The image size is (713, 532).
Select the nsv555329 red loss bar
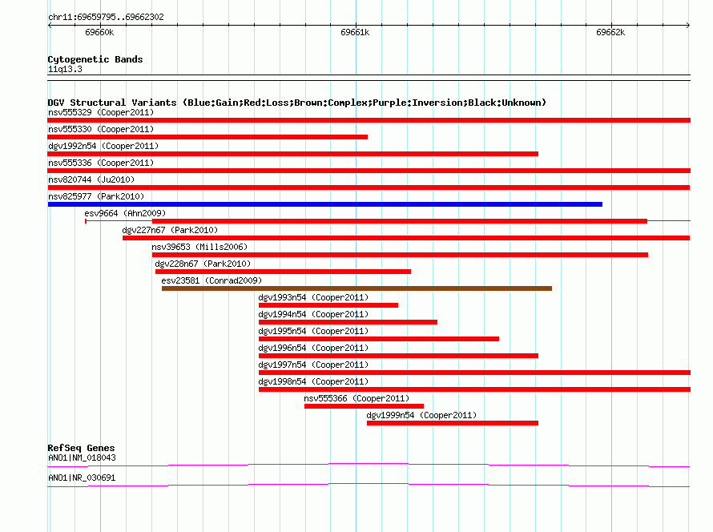(369, 120)
